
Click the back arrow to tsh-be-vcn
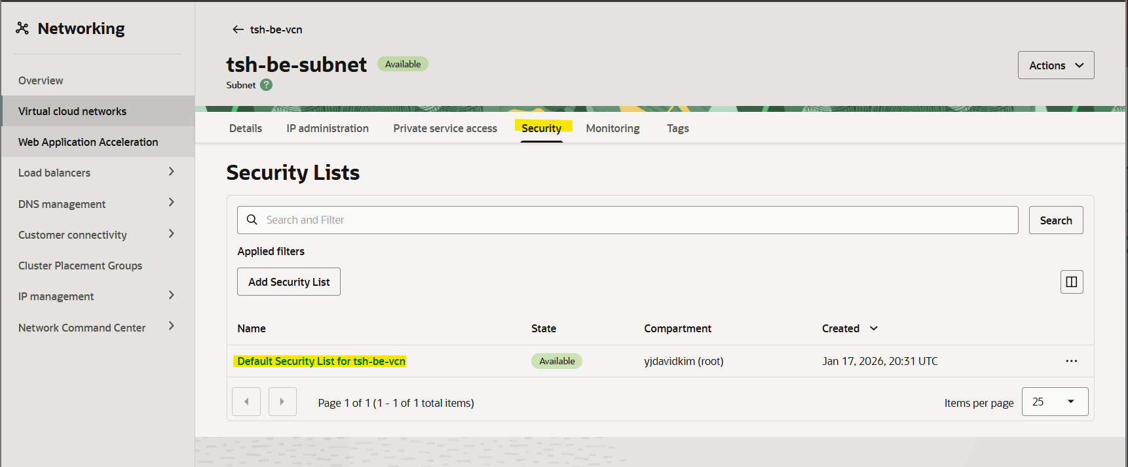click(238, 29)
